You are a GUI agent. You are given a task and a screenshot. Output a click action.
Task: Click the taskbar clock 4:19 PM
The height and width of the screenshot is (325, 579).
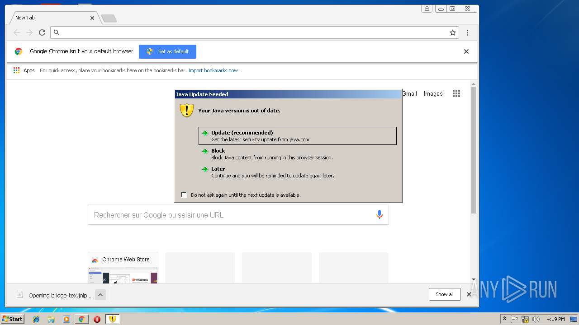tap(555, 319)
